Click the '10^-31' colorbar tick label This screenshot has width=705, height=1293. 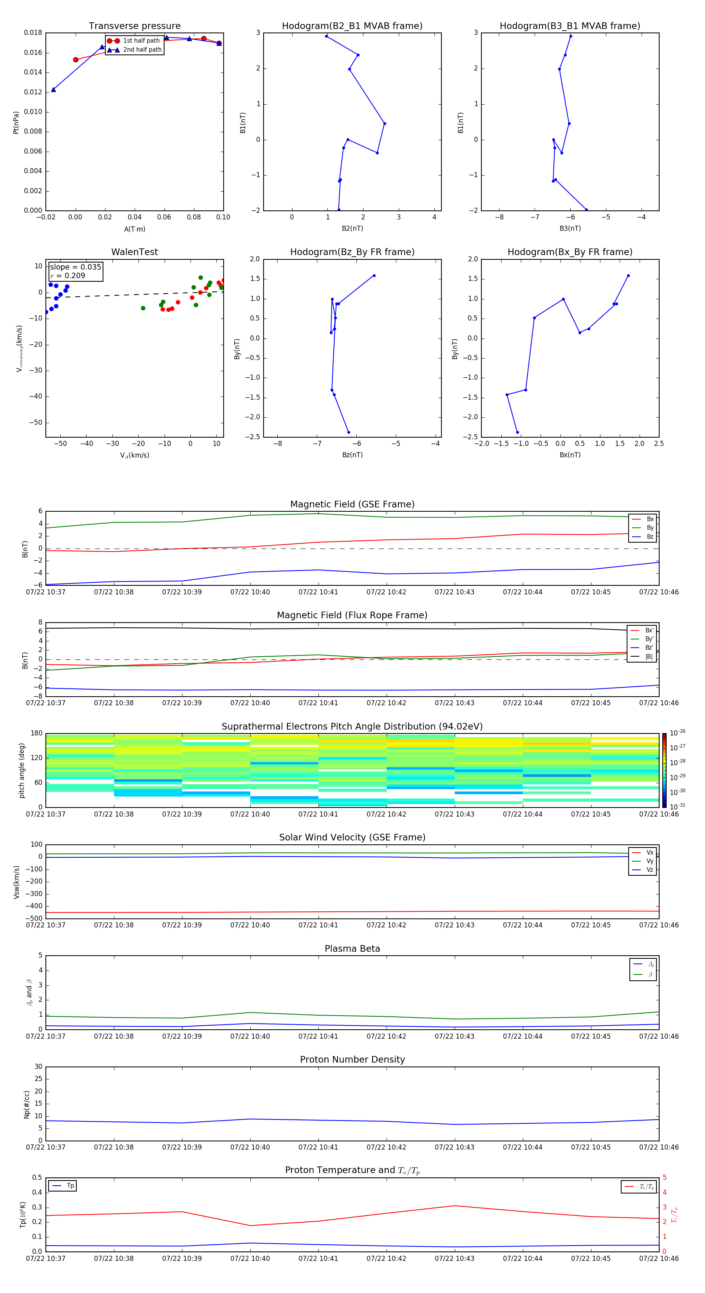(678, 807)
